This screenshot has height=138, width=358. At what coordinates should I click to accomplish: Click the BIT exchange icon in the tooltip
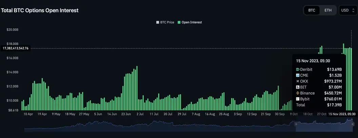coord(298,87)
